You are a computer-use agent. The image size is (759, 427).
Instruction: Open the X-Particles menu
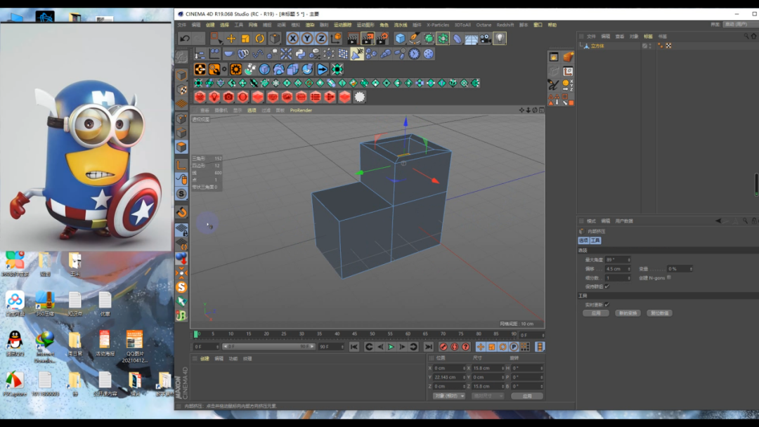point(438,25)
